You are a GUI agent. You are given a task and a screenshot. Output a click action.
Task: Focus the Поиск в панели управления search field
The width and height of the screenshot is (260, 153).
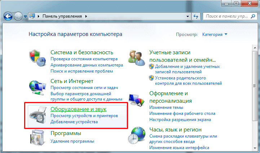[x=230, y=16]
